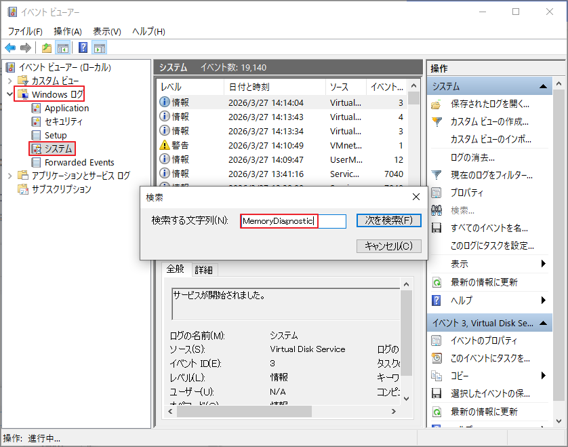Collapse the Windows ログ tree node
Viewport: 568px width, 447px height.
point(11,94)
